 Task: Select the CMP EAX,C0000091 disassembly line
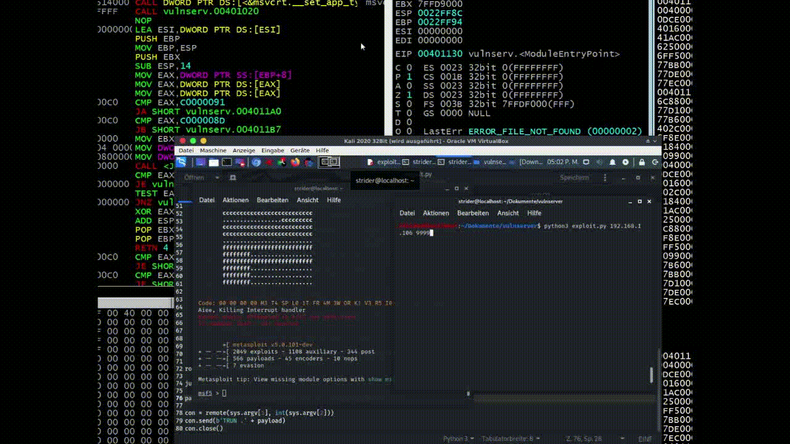click(x=180, y=102)
